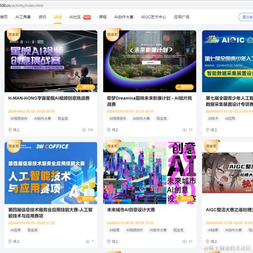Select the highlighted 活动 nav tab
This screenshot has width=253, height=253.
[x=58, y=17]
